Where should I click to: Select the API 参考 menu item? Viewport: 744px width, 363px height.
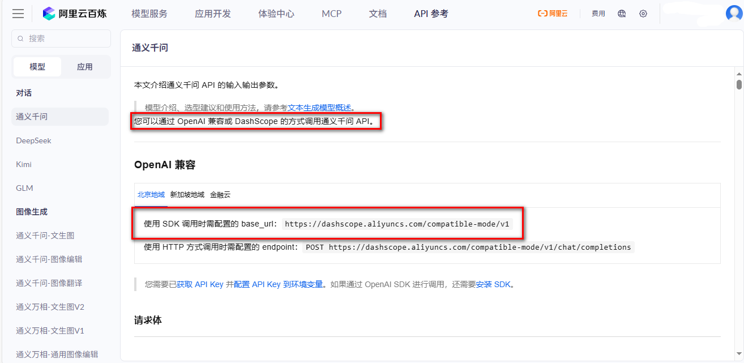[431, 14]
